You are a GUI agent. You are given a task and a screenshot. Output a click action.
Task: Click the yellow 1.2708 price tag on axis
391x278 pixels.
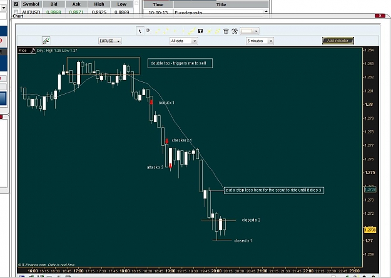coord(370,230)
